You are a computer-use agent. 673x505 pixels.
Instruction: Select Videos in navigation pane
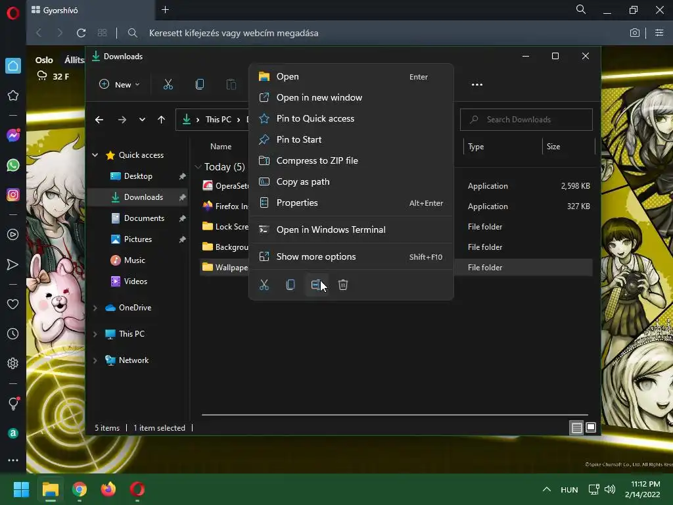135,281
